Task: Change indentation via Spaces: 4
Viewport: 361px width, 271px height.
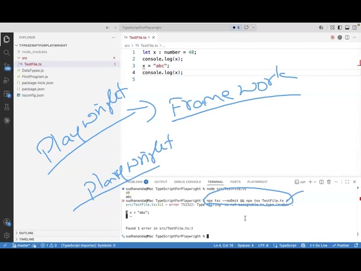Action: 246,246
